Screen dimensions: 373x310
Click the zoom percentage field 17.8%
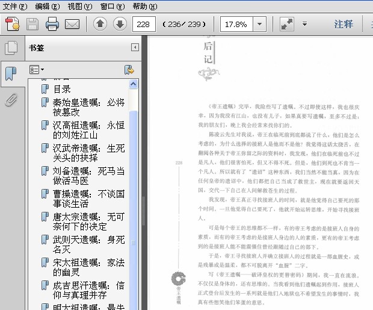pos(236,24)
